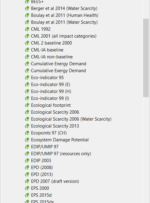This screenshot has width=150, height=203.
Task: Pick Cumulative Exergy Demand from the list
Action: 58,71
